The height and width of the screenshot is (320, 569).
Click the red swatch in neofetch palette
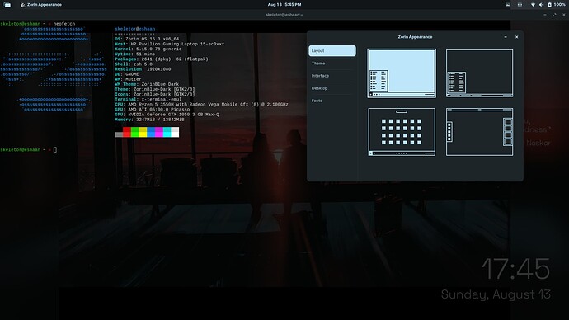tap(127, 132)
